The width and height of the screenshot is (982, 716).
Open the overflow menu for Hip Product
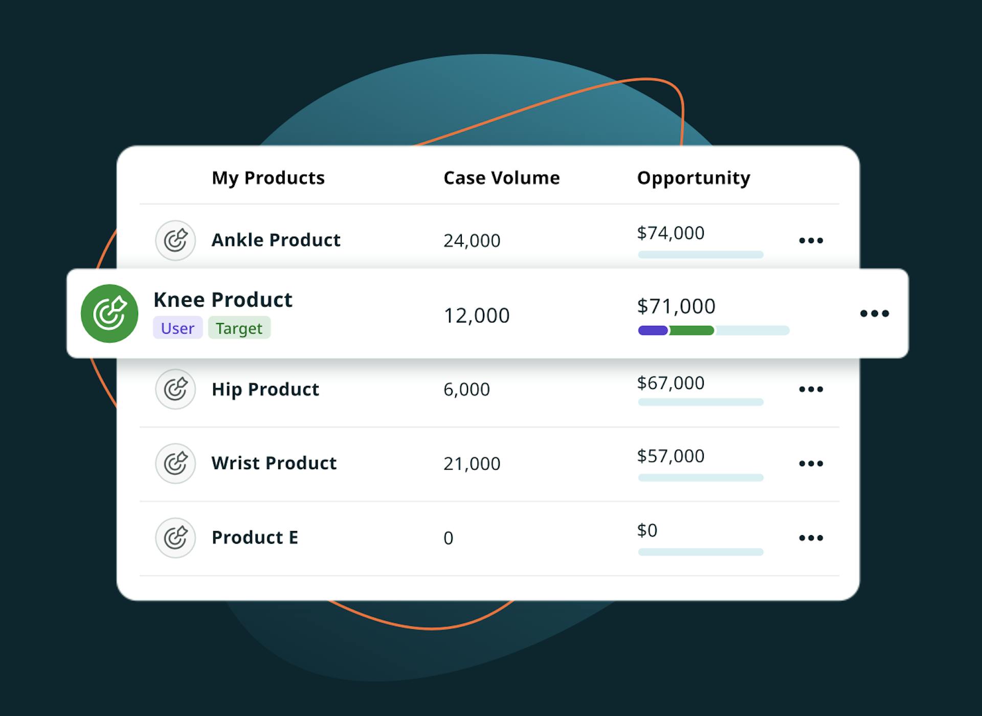click(x=811, y=389)
